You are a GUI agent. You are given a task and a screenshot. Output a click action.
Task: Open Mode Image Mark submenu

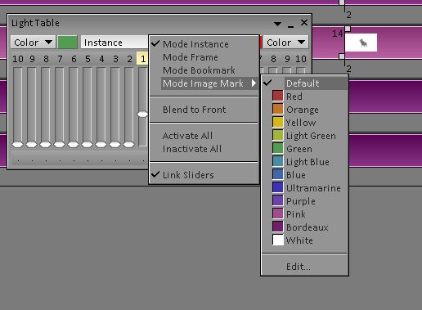pyautogui.click(x=204, y=83)
